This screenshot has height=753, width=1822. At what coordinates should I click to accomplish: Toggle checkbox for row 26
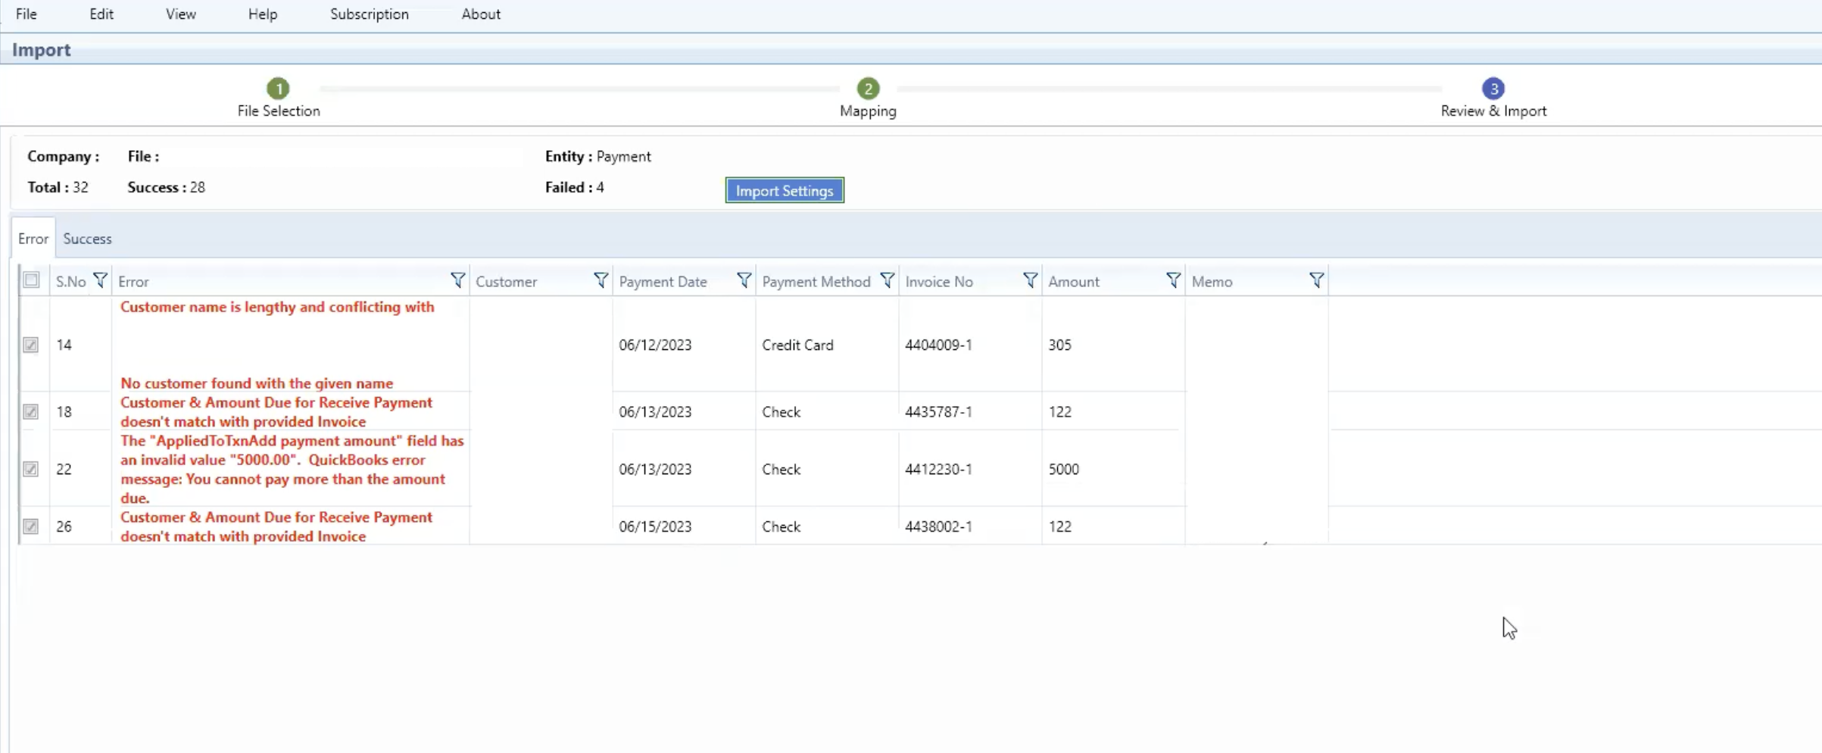(x=31, y=526)
